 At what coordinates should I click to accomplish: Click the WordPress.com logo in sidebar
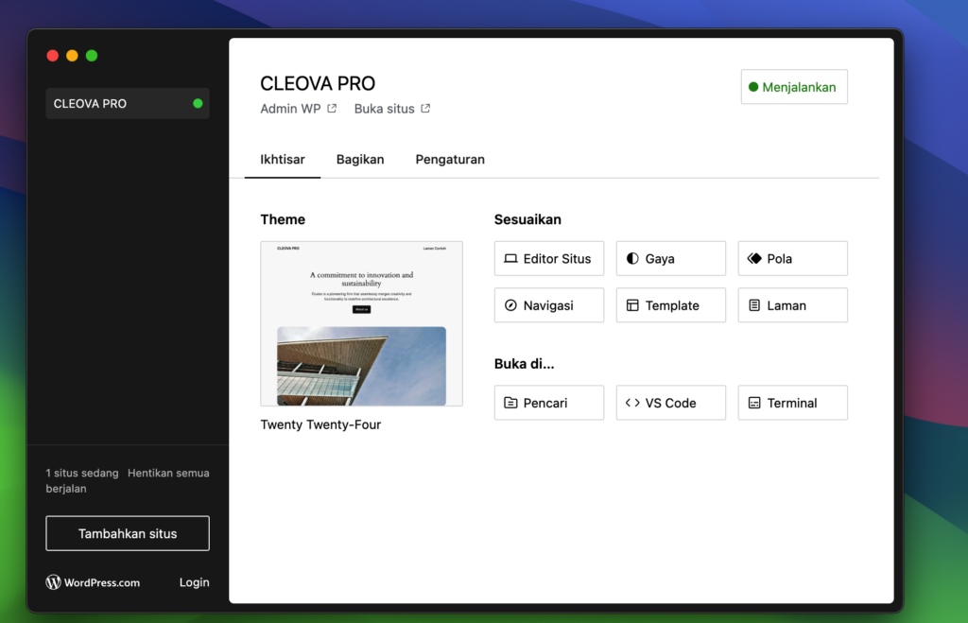click(x=93, y=582)
